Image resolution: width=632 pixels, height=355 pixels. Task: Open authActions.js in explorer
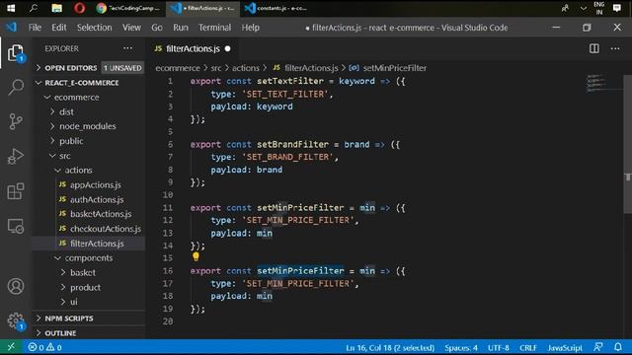(x=89, y=199)
